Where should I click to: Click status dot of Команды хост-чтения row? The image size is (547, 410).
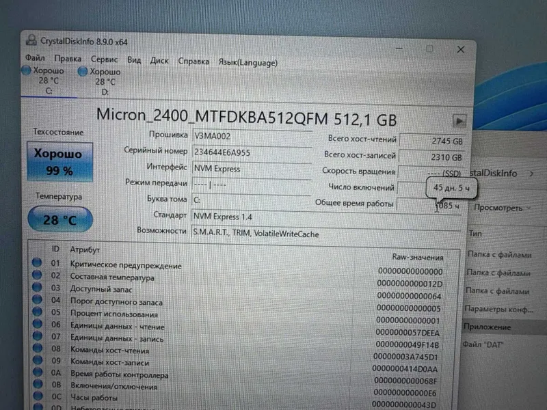point(38,348)
